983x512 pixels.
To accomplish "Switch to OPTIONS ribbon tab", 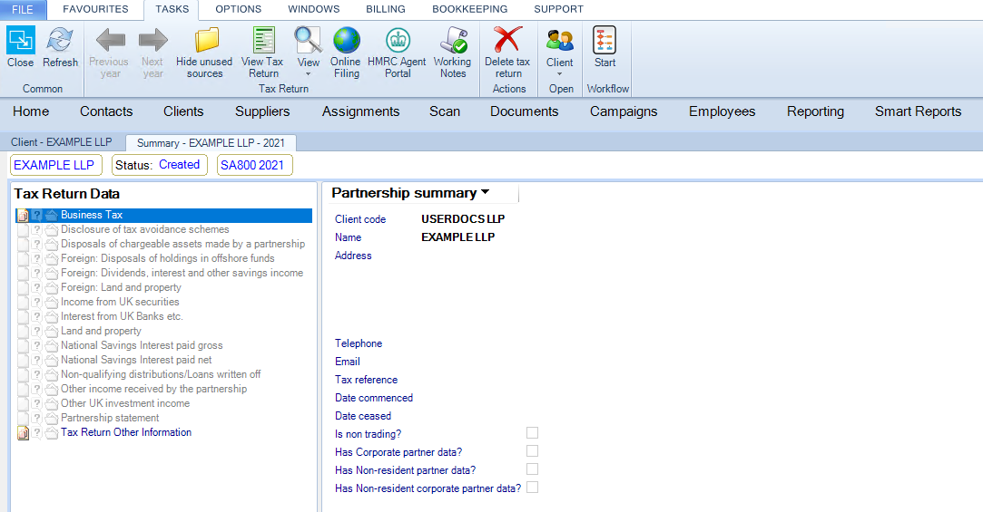I will click(x=238, y=9).
